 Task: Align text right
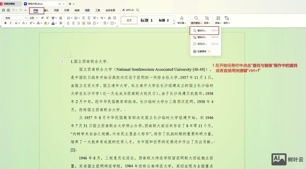click(x=78, y=23)
